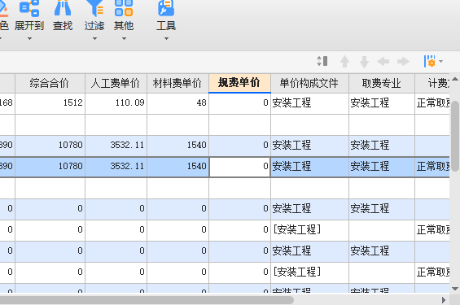Viewport: 460px width, 305px height.
Task: Click the move right arrow icon
Action: click(x=403, y=62)
